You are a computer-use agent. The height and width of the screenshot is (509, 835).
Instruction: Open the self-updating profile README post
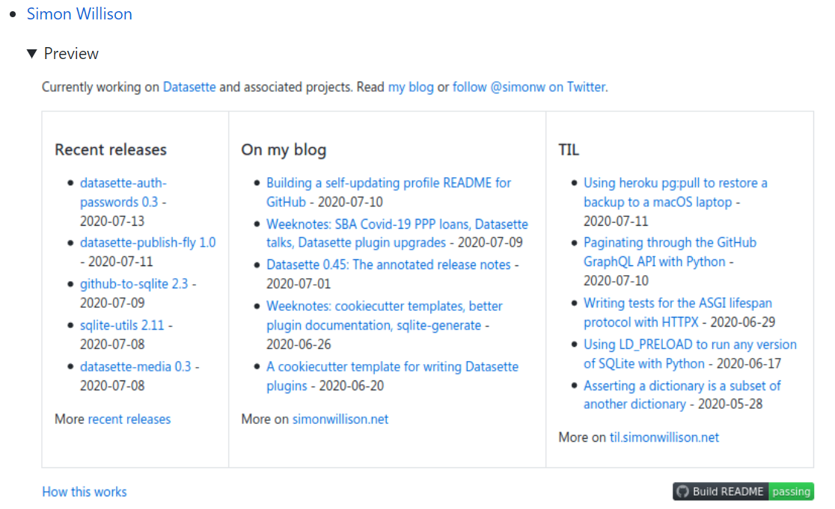click(388, 182)
